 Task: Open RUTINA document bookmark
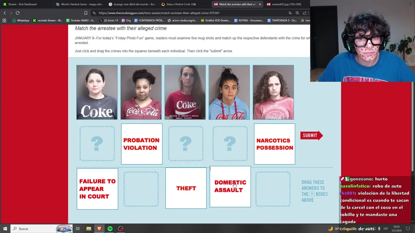tap(249, 20)
